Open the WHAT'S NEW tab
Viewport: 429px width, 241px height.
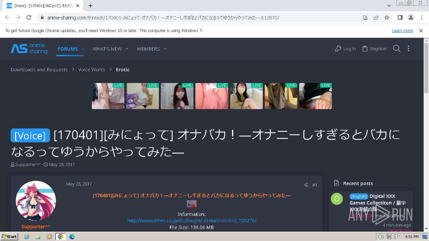[x=107, y=49]
